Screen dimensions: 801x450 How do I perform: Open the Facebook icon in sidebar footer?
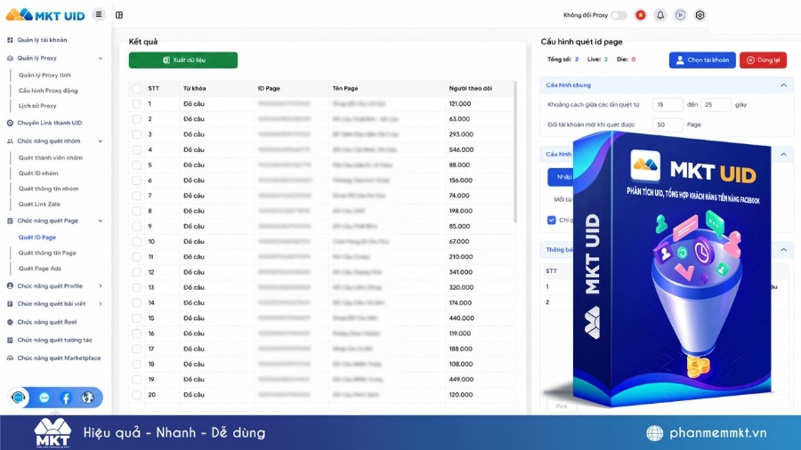pos(66,398)
